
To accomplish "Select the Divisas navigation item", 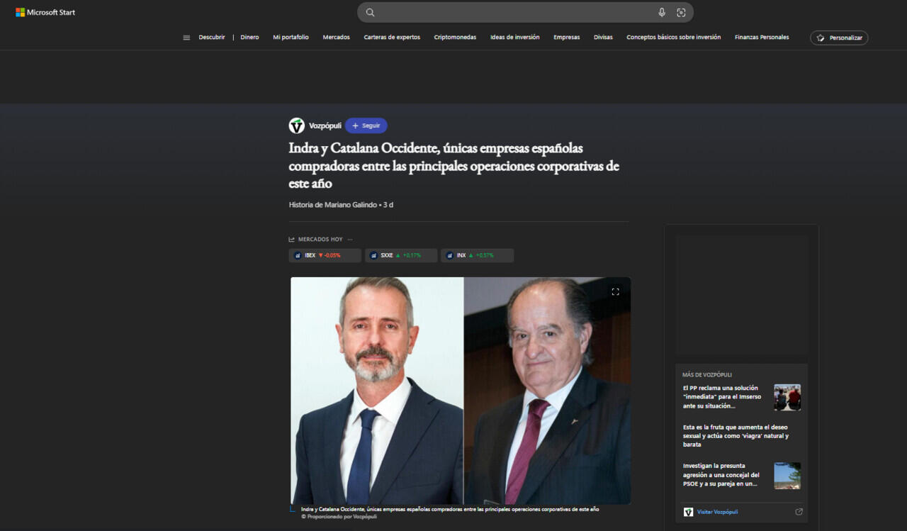I will [603, 38].
